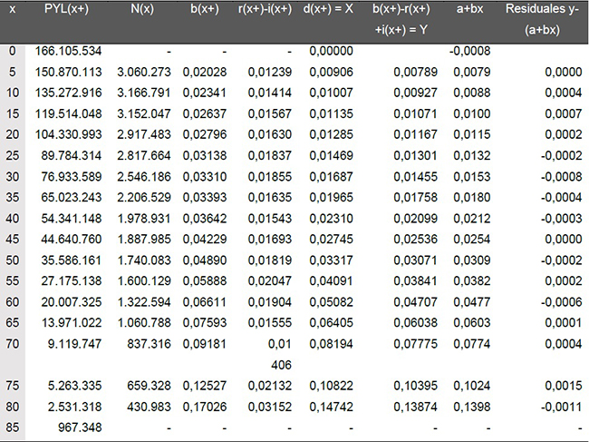This screenshot has width=589, height=442.
Task: Select the PYL value 104.330.993
Action: click(72, 133)
